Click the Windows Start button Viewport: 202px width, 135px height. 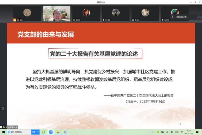3,132
